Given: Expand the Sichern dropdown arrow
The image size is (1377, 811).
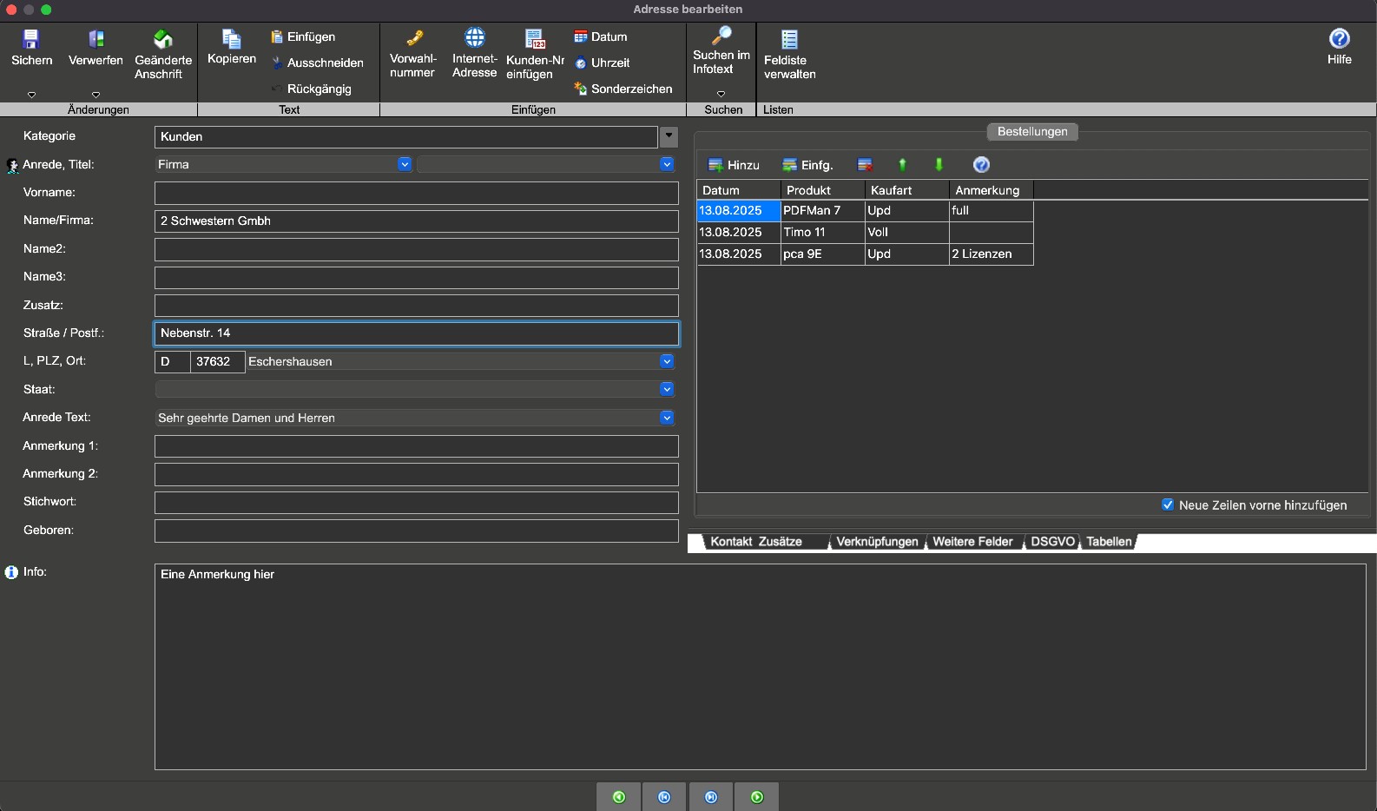Looking at the screenshot, I should pos(31,94).
